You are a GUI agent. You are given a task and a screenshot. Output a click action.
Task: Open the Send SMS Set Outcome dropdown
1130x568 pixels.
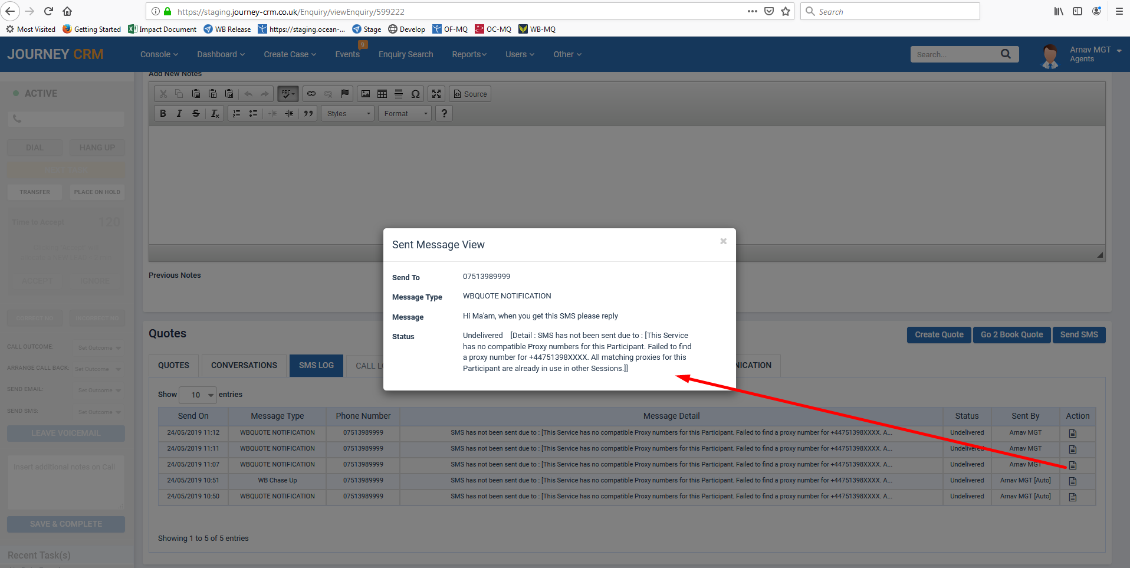point(99,412)
